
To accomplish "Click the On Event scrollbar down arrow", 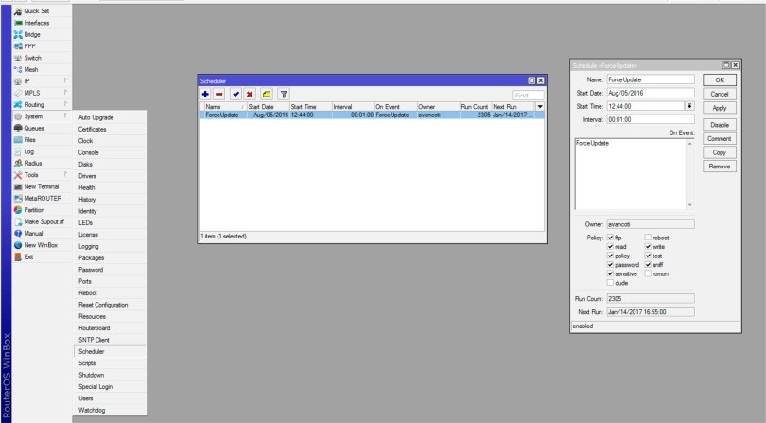I will coord(689,205).
